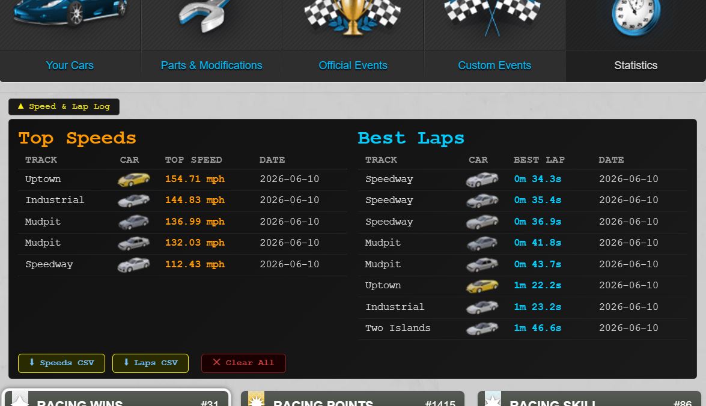Click the 0m 36.9s best lap time
Screen dimensions: 706x406
point(538,222)
